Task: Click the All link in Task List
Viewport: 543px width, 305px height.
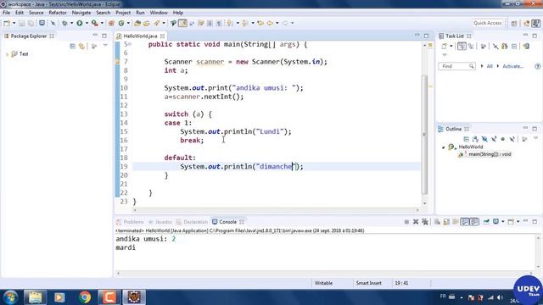Action: point(490,66)
